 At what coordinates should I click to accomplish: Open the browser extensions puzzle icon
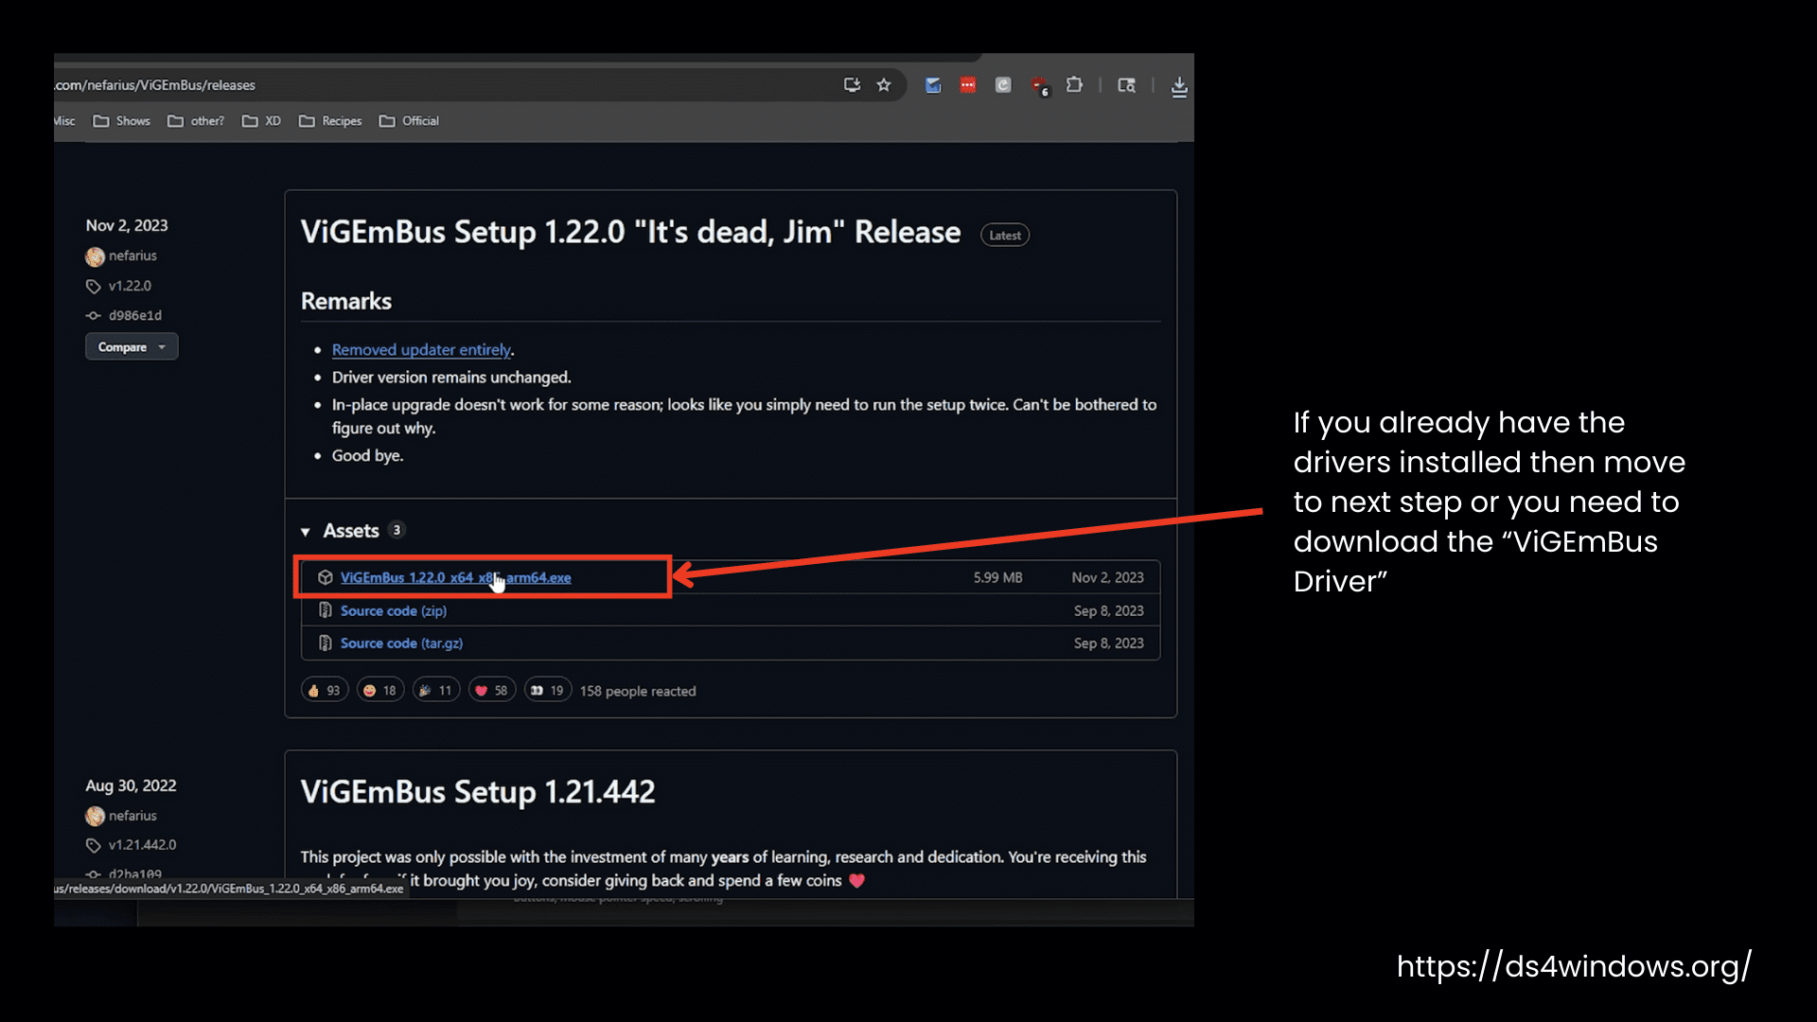(1074, 85)
